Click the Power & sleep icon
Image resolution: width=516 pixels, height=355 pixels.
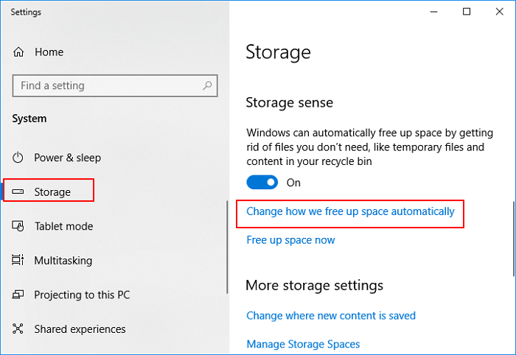pyautogui.click(x=18, y=158)
